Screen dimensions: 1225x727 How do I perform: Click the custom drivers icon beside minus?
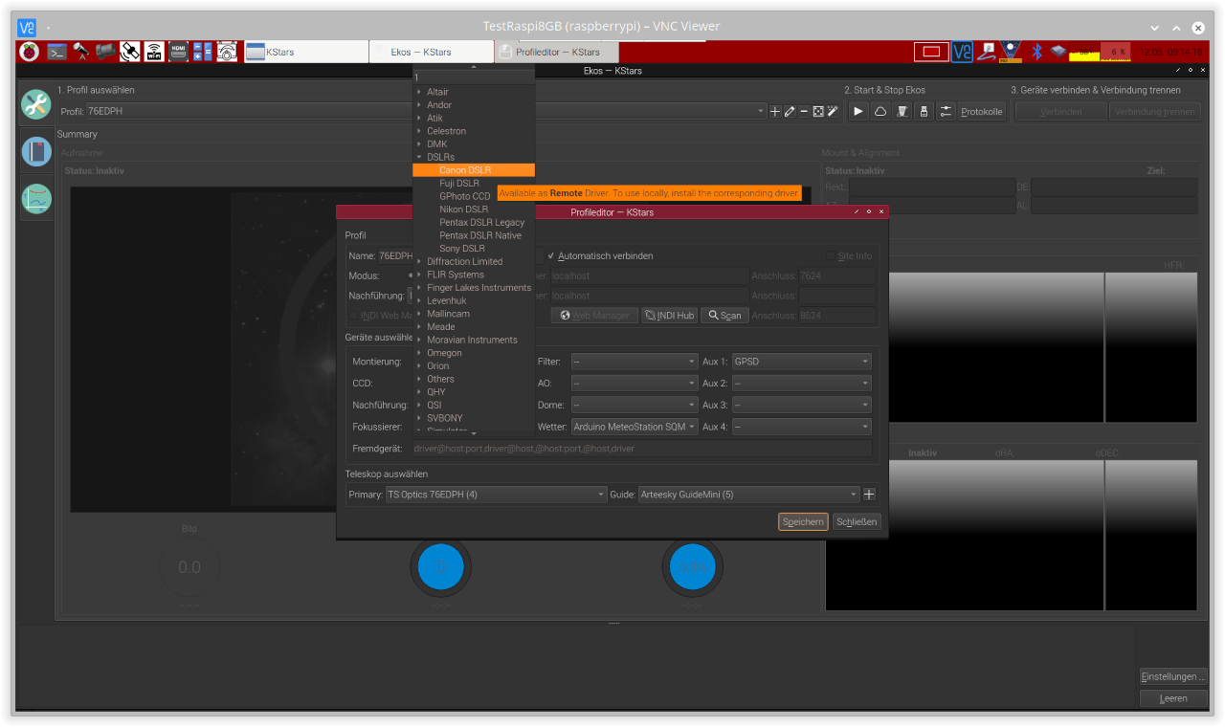[818, 112]
